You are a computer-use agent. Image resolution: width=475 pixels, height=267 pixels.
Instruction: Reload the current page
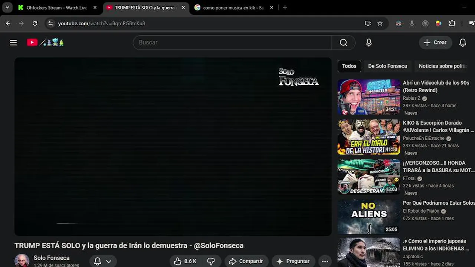(x=35, y=23)
